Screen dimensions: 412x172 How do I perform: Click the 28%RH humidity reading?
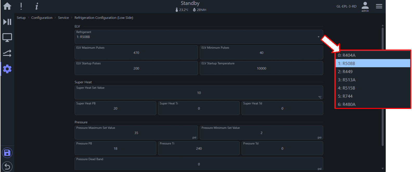(201, 10)
